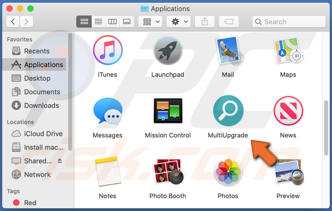Viewport: 332px width, 211px height.
Task: Close the Finder window
Action: [10, 8]
